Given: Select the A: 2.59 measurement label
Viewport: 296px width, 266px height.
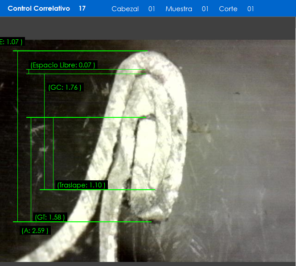Looking at the screenshot, I should click(35, 231).
